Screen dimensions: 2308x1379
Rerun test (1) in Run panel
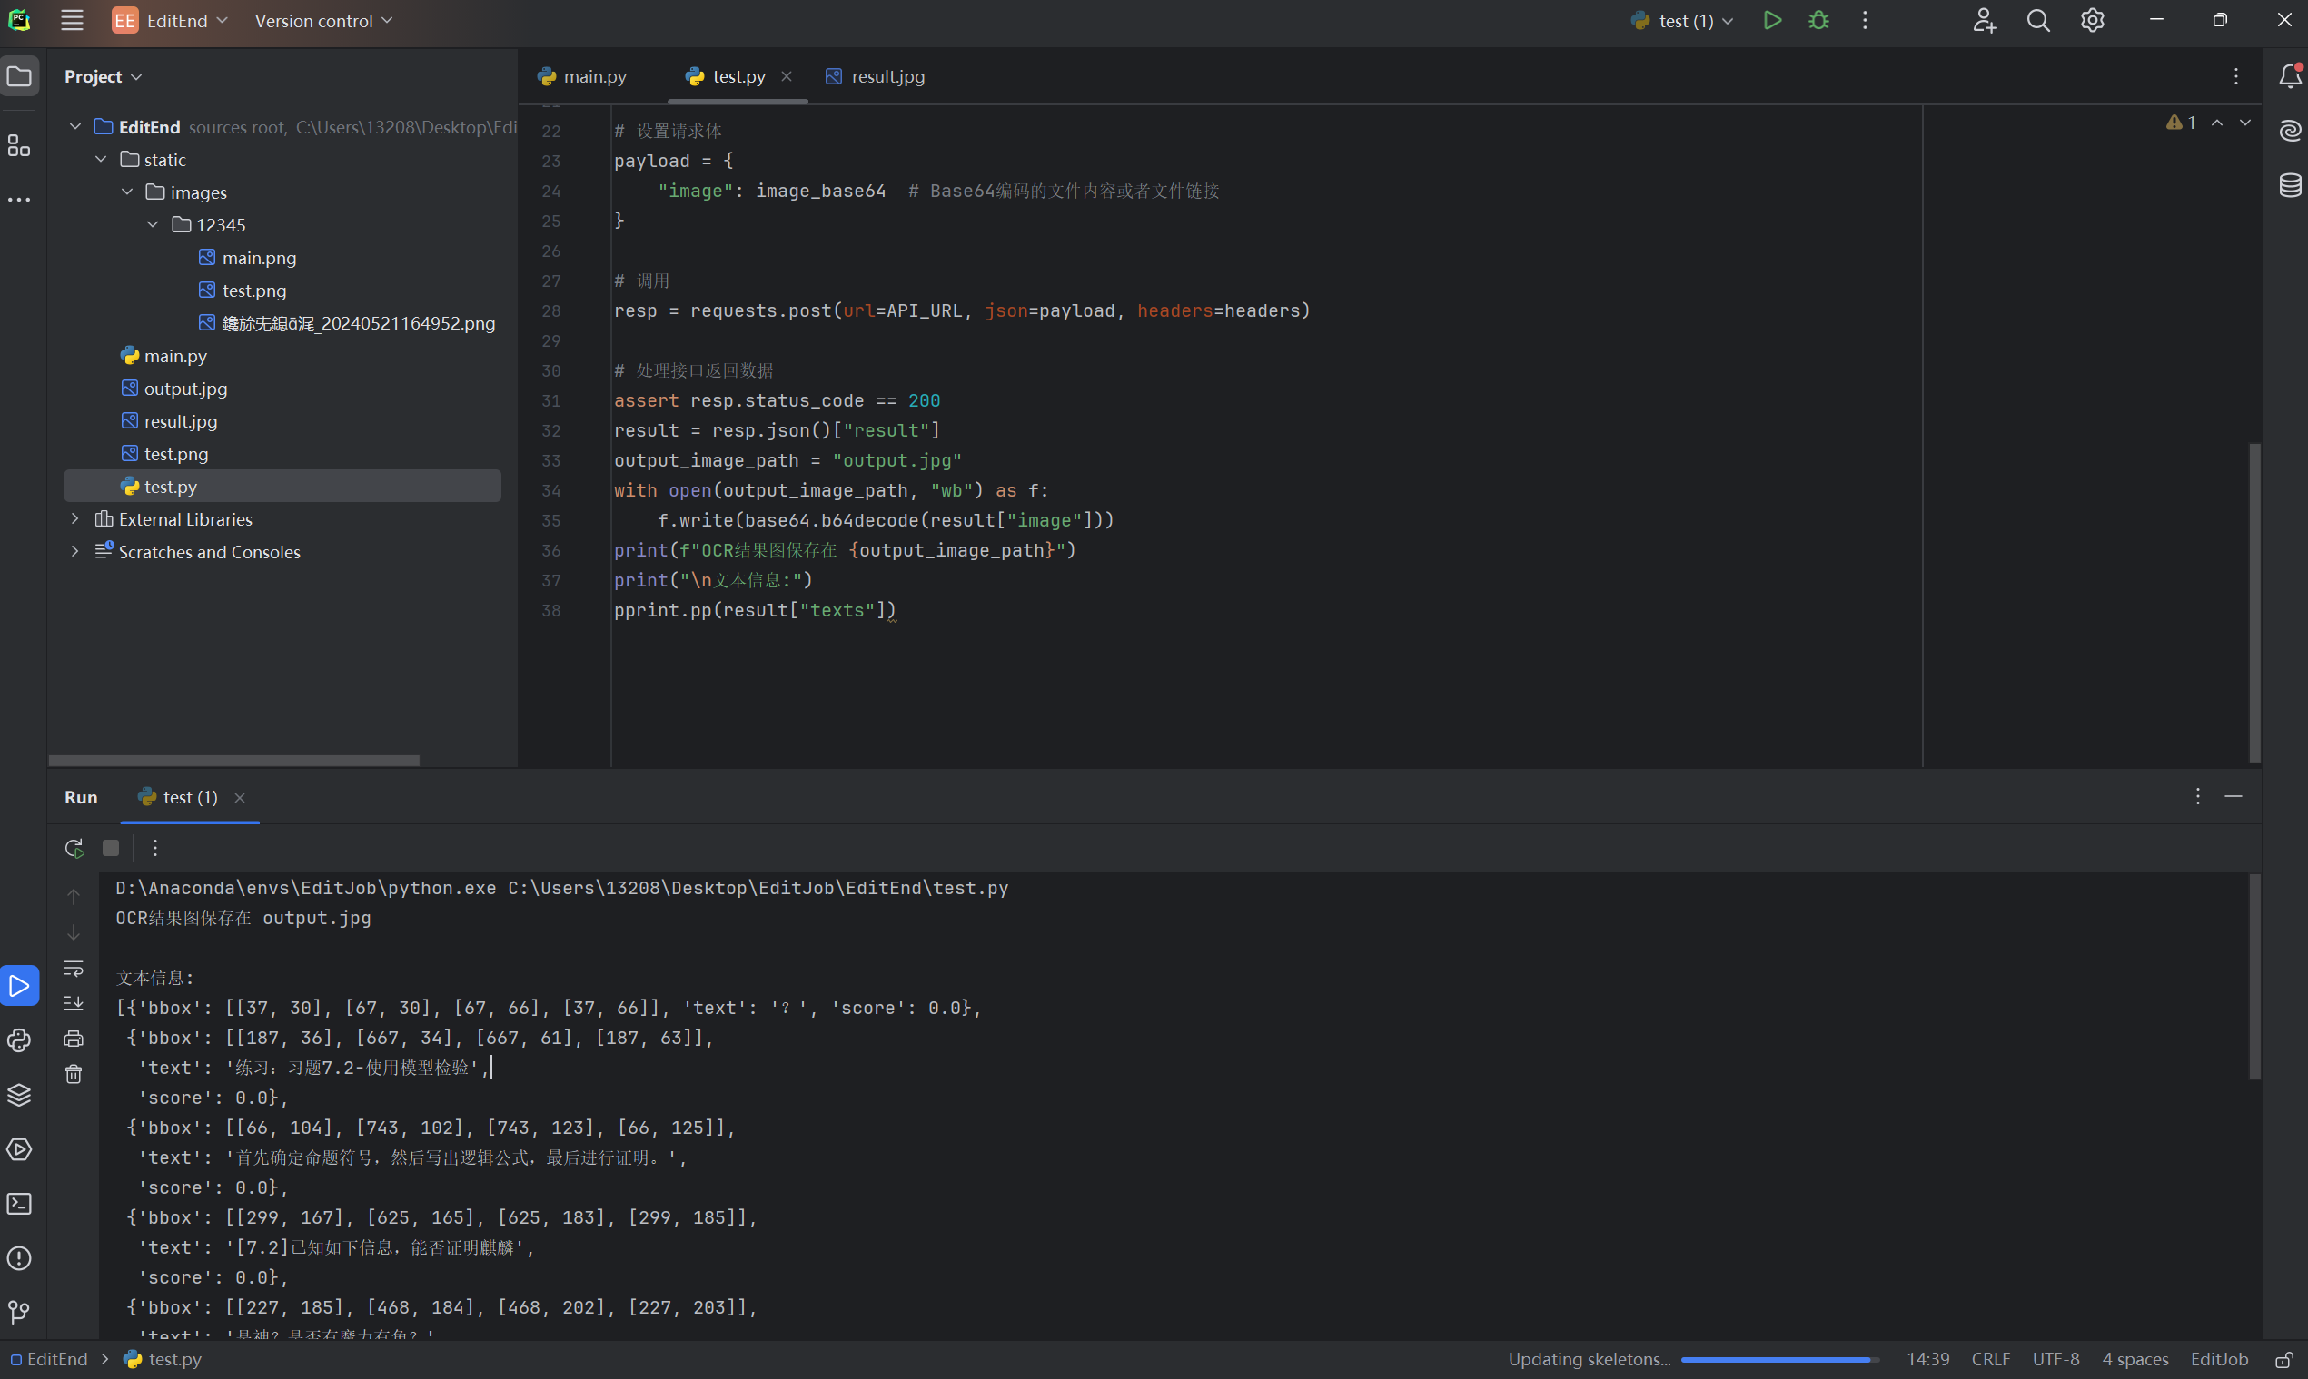74,848
